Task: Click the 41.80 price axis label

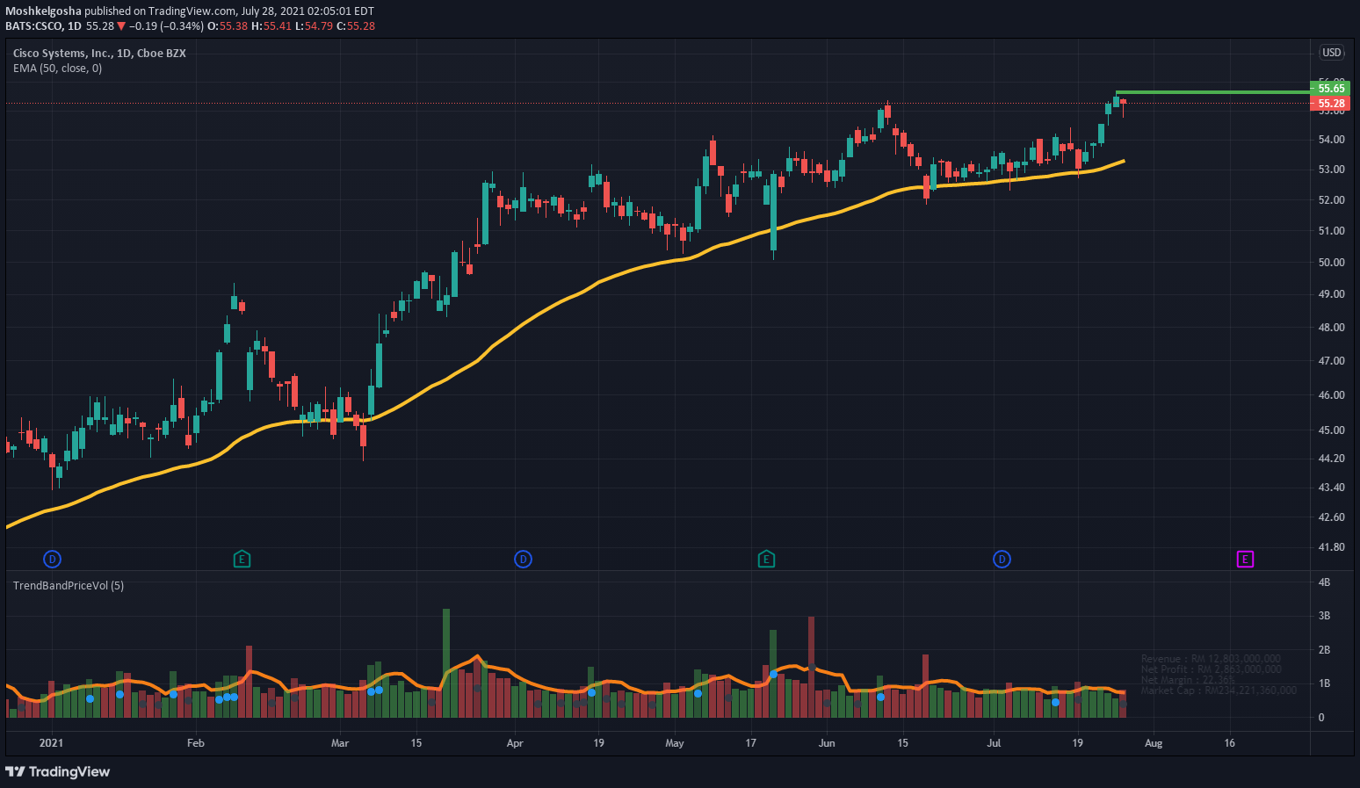Action: tap(1332, 547)
